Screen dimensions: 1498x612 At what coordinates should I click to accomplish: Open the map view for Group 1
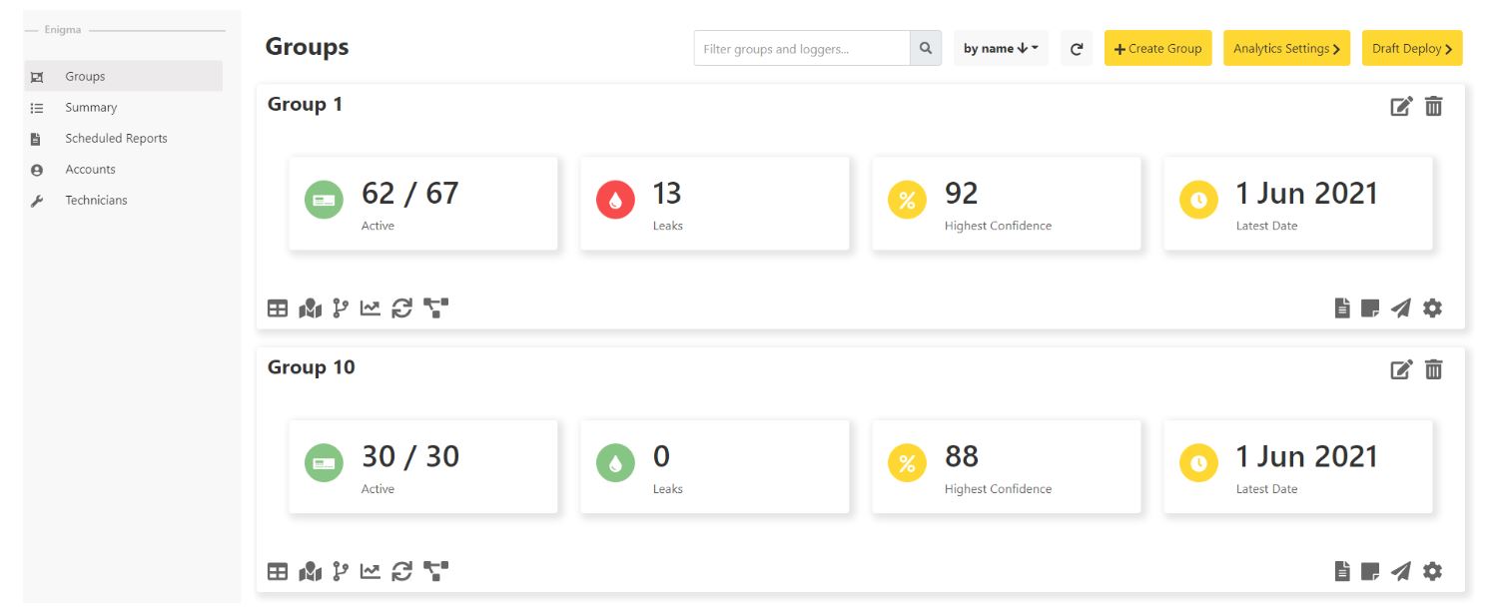(x=309, y=308)
